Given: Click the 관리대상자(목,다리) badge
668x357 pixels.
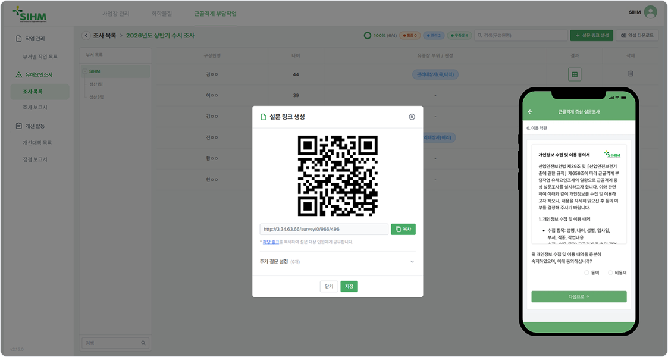Looking at the screenshot, I should point(435,74).
